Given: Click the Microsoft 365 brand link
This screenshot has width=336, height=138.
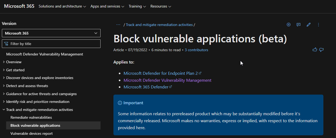Looking at the screenshot, I should (19, 6).
